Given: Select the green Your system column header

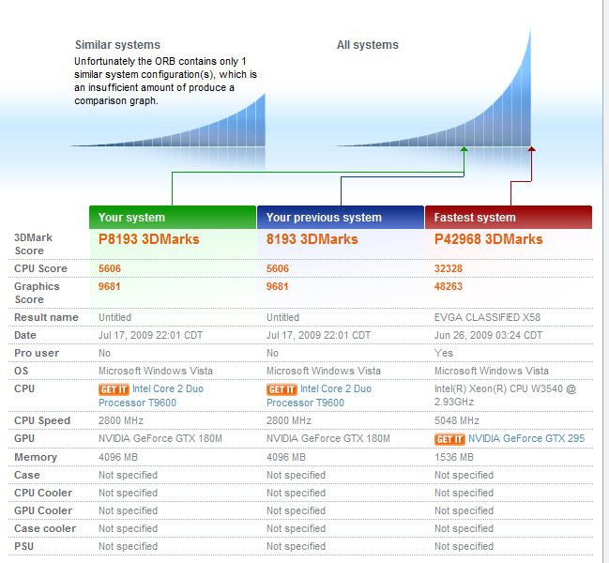Looking at the screenshot, I should point(173,218).
